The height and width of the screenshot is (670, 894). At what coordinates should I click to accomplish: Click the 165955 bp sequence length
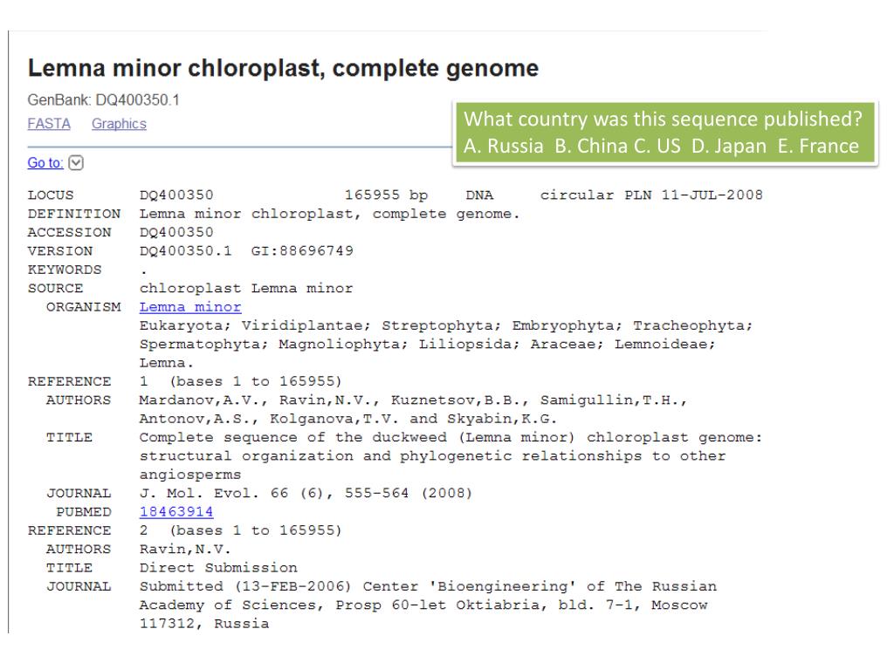[386, 195]
